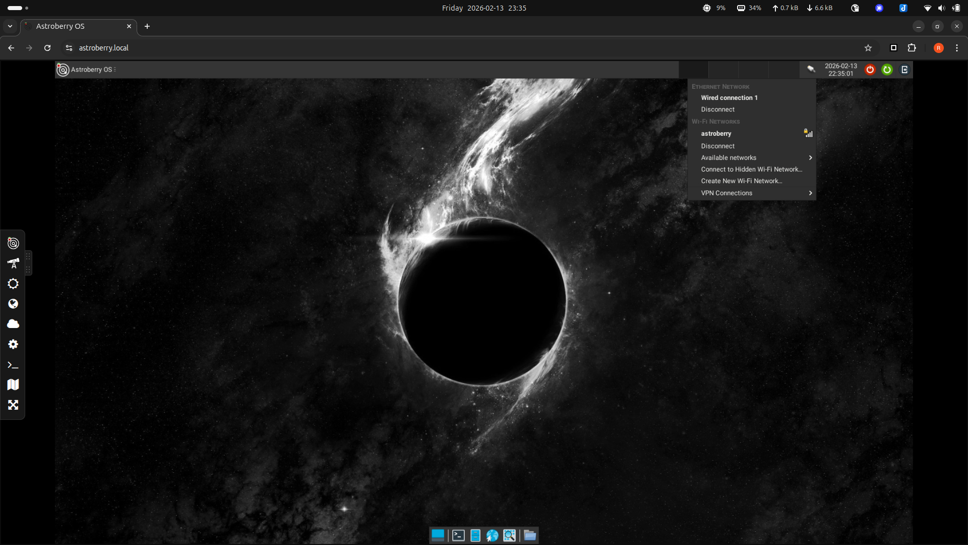This screenshot has height=545, width=968.
Task: Select Connect to Hidden Wi-Fi Network
Action: [751, 169]
